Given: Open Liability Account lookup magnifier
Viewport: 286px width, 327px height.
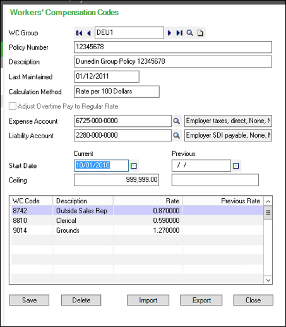Looking at the screenshot, I should tap(176, 136).
